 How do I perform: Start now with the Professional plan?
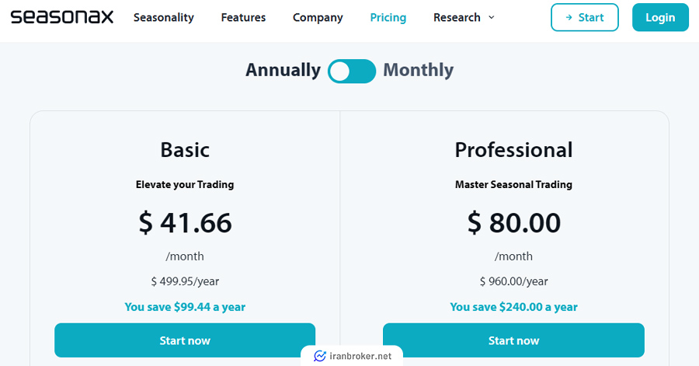click(513, 340)
